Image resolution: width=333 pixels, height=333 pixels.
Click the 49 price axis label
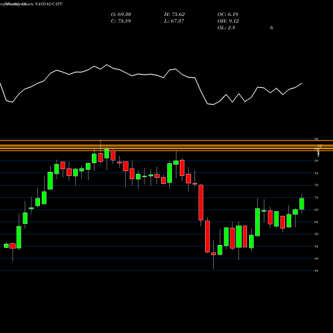[x=316, y=258]
